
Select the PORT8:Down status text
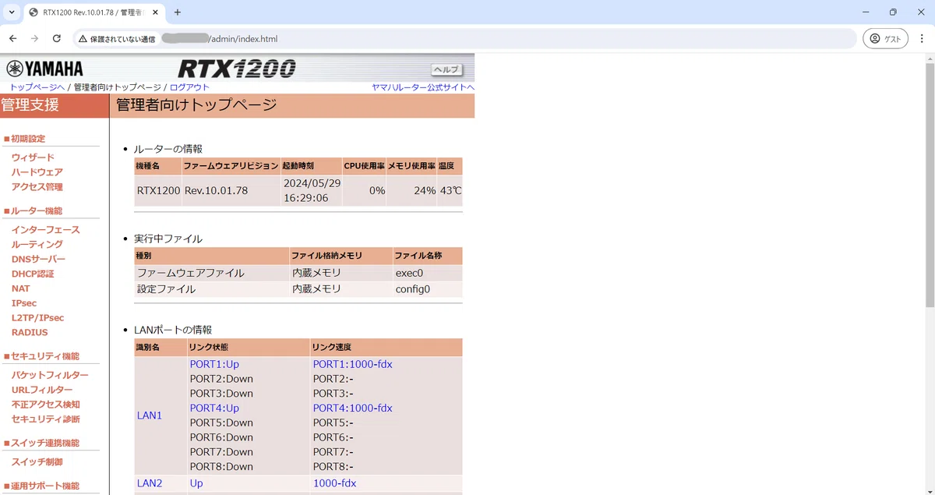(221, 466)
